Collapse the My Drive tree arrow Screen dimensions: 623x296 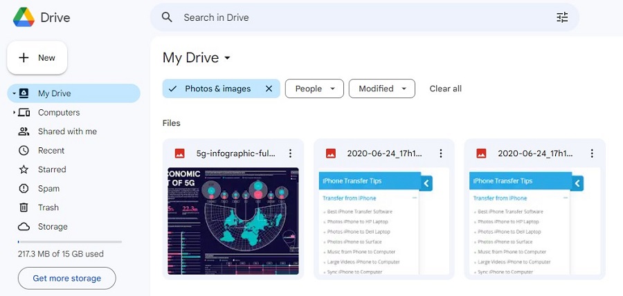point(14,93)
